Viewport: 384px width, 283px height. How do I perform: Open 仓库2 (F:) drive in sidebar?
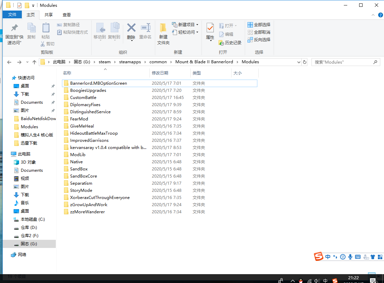click(x=29, y=236)
